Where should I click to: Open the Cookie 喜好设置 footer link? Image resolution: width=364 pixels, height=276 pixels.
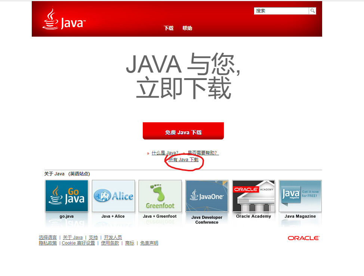(78, 243)
